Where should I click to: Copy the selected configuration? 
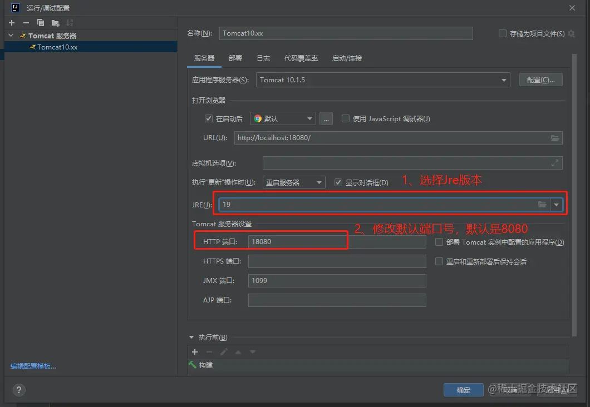[x=41, y=23]
